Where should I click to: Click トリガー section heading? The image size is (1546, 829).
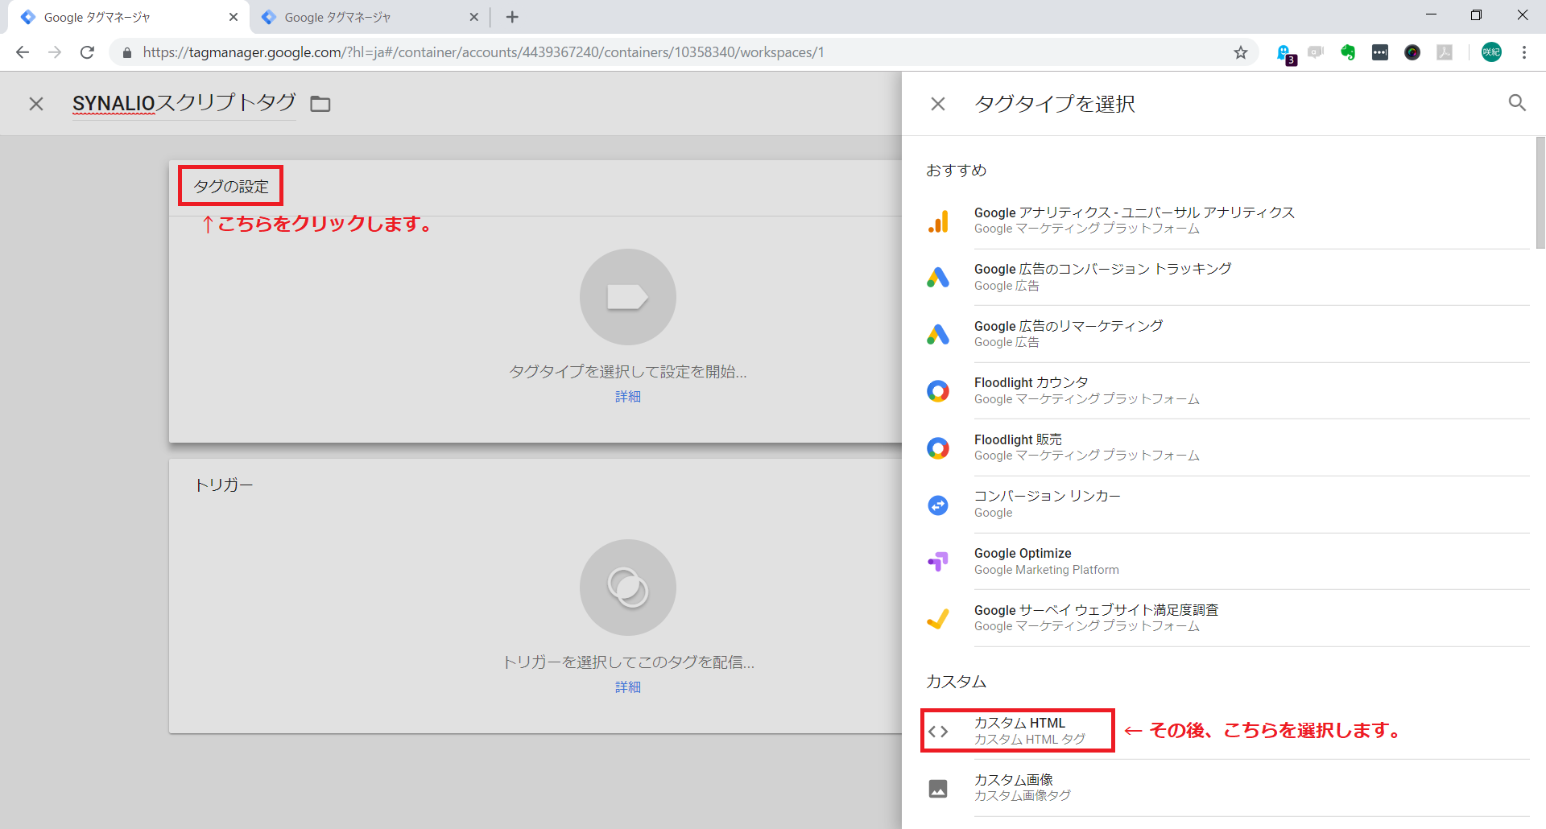[x=224, y=485]
